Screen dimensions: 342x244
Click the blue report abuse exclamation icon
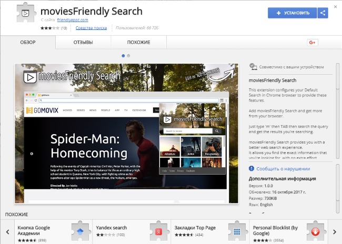click(x=252, y=169)
